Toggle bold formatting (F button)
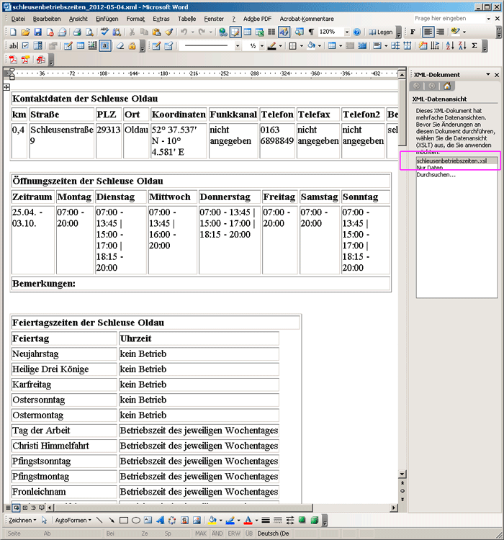The image size is (504, 540). tap(413, 32)
